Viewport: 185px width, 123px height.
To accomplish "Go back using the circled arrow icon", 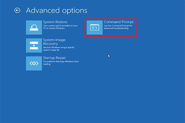I will coord(17,10).
